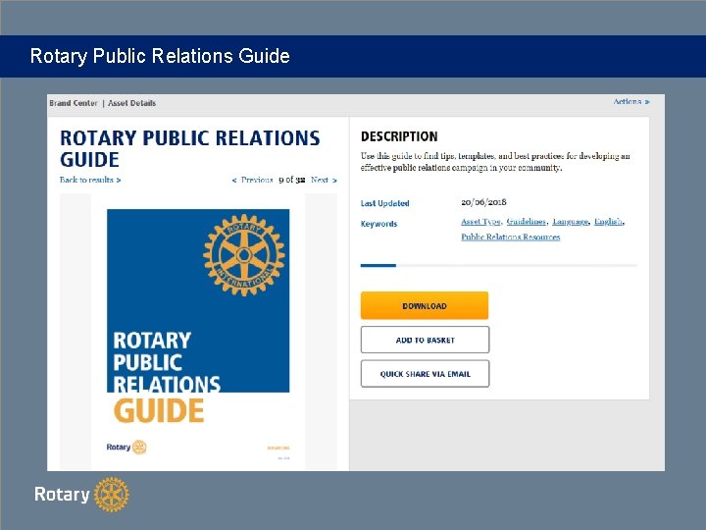
Task: Select Asset Details breadcrumb
Action: 132,103
